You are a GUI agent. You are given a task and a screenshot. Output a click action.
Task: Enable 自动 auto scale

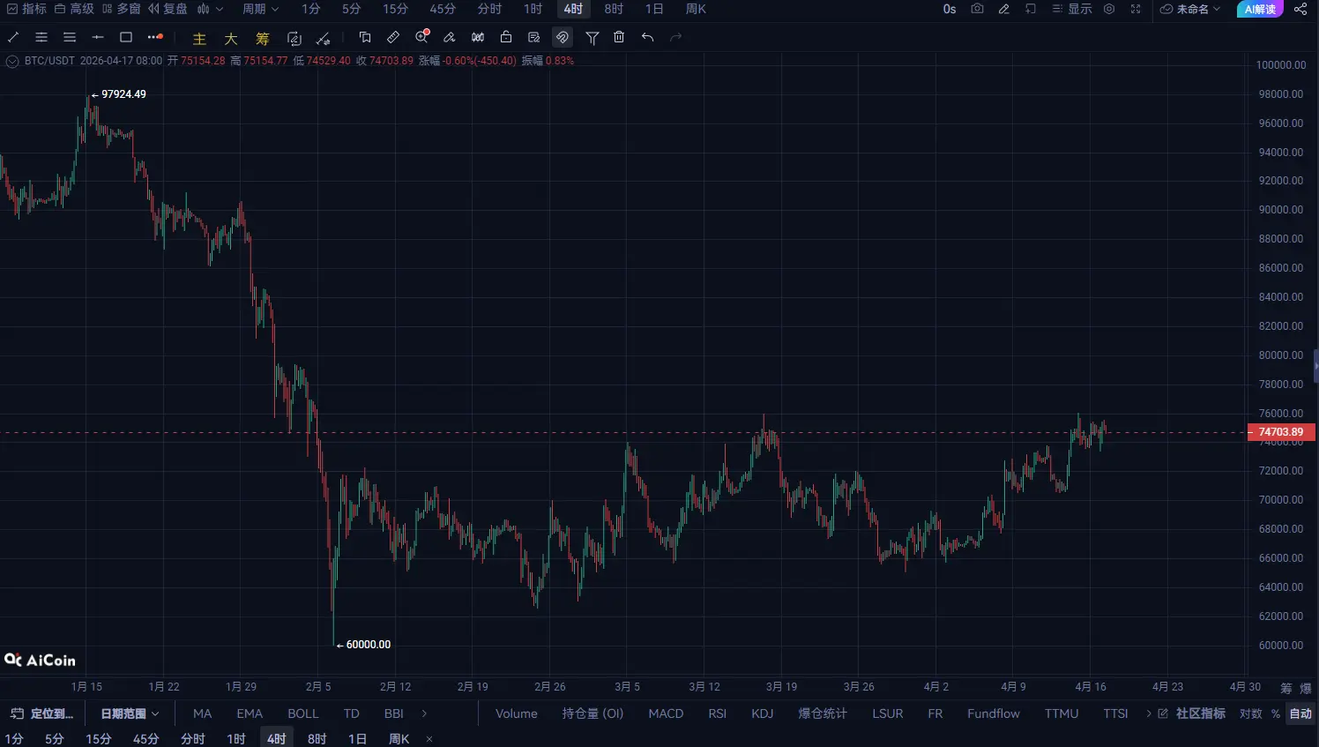1300,713
